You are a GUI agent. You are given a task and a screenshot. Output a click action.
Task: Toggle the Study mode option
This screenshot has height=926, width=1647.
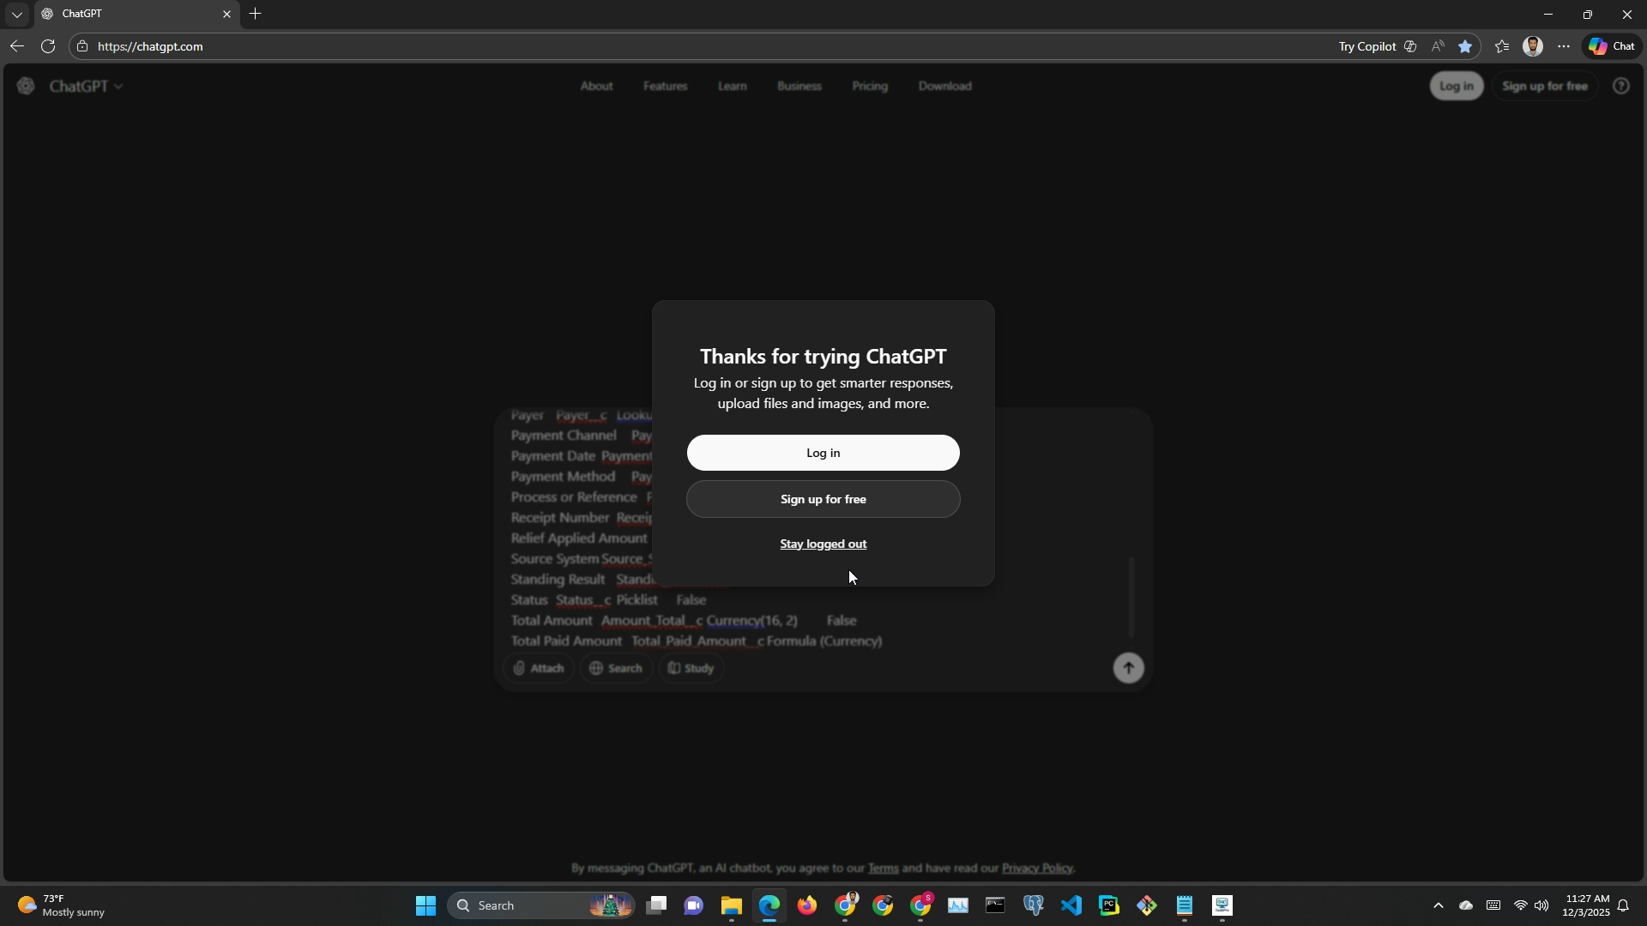[x=691, y=669]
